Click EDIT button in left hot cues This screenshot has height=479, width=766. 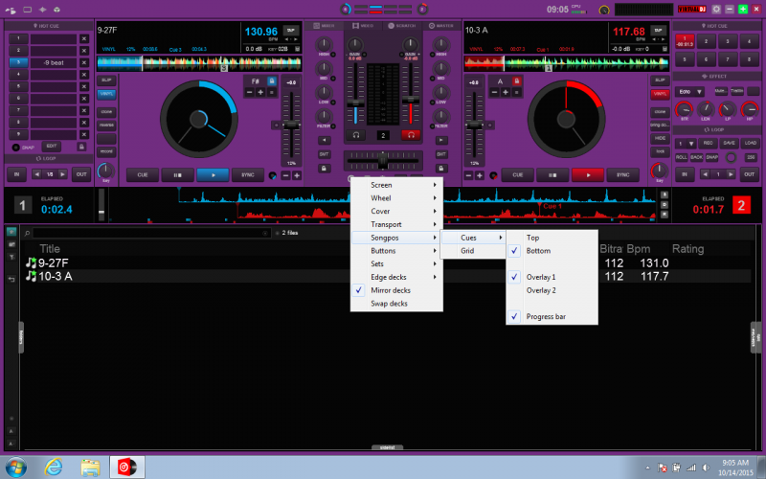[x=52, y=147]
